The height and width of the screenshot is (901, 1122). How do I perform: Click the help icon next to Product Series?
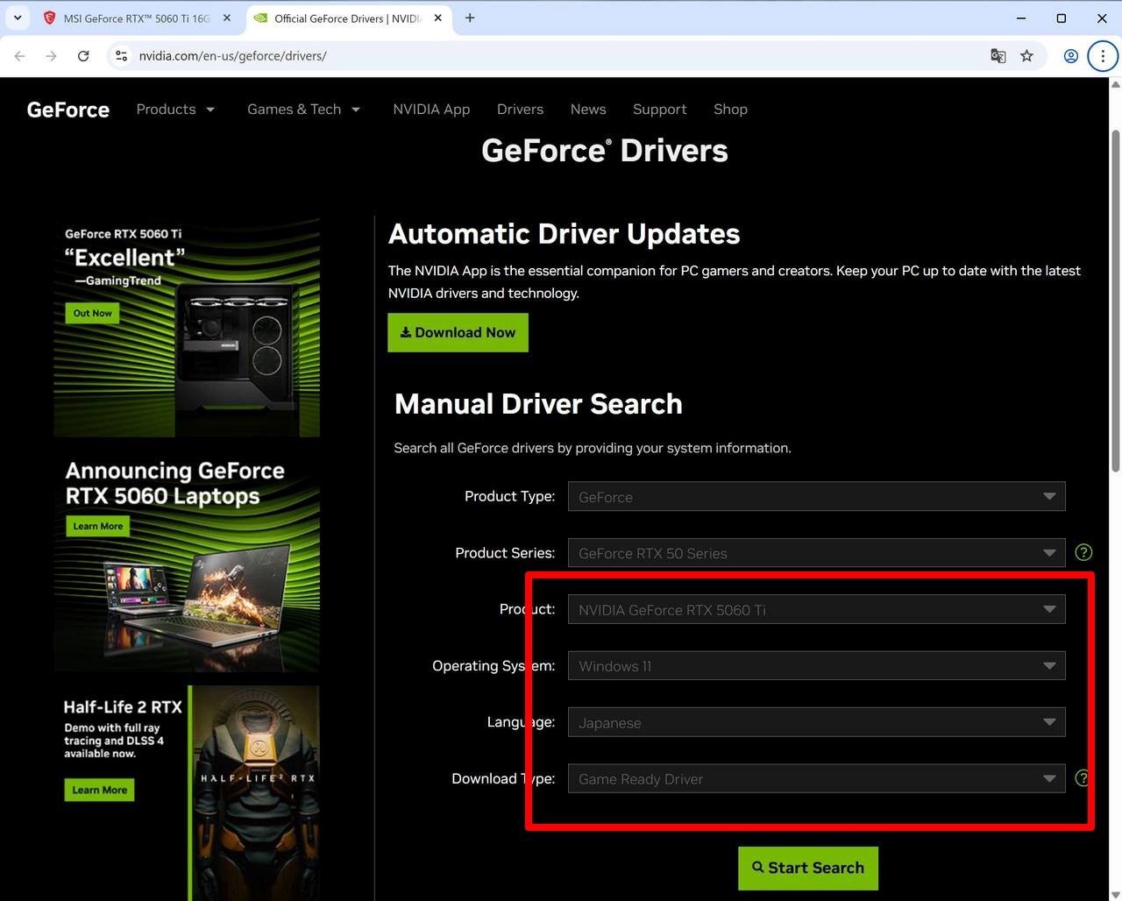[x=1083, y=552]
